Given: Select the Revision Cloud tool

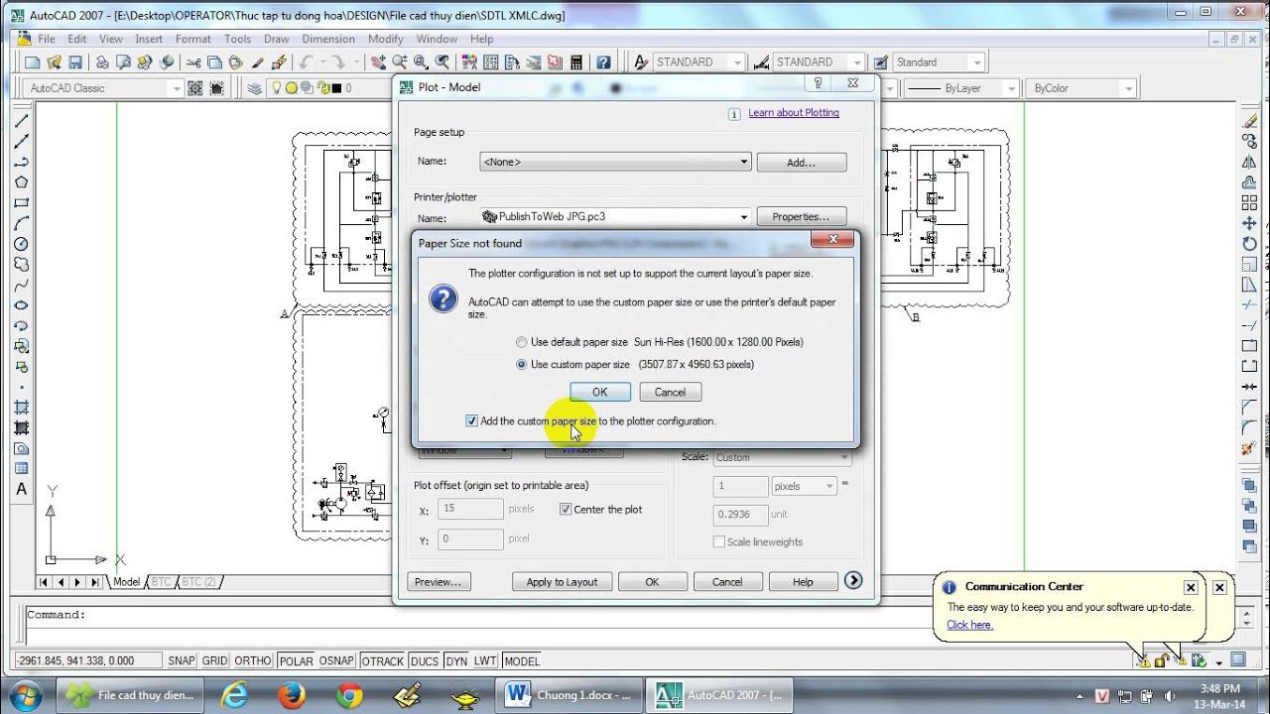Looking at the screenshot, I should [21, 264].
